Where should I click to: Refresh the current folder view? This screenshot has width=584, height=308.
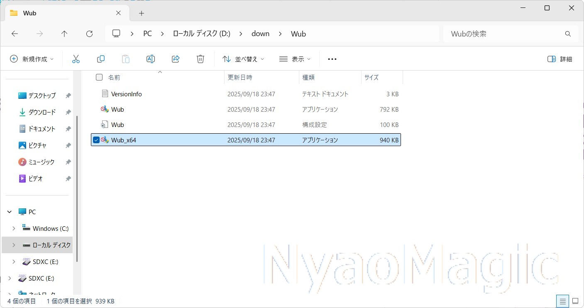(x=89, y=34)
